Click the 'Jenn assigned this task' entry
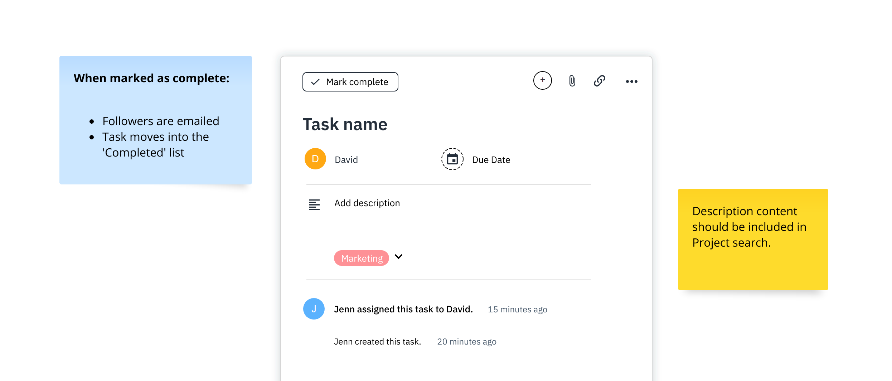892x381 pixels. point(403,309)
